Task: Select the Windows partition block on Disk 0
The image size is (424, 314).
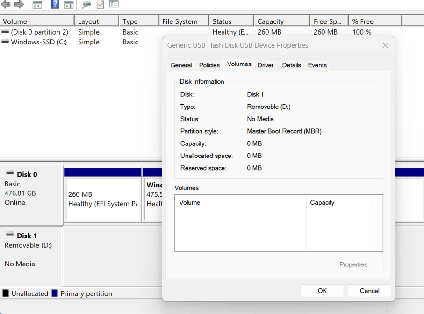Action: coord(153,199)
